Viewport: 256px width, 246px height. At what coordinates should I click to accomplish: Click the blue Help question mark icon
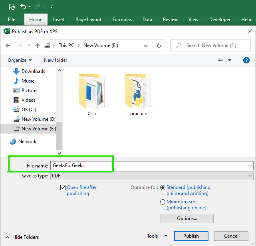click(246, 60)
